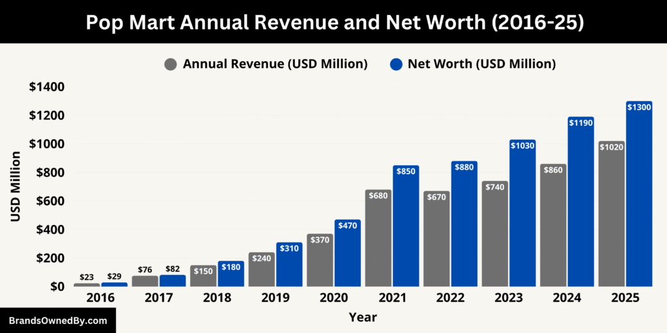This screenshot has height=333, width=667.
Task: Click the $400 y-axis tick label
Action: point(50,230)
